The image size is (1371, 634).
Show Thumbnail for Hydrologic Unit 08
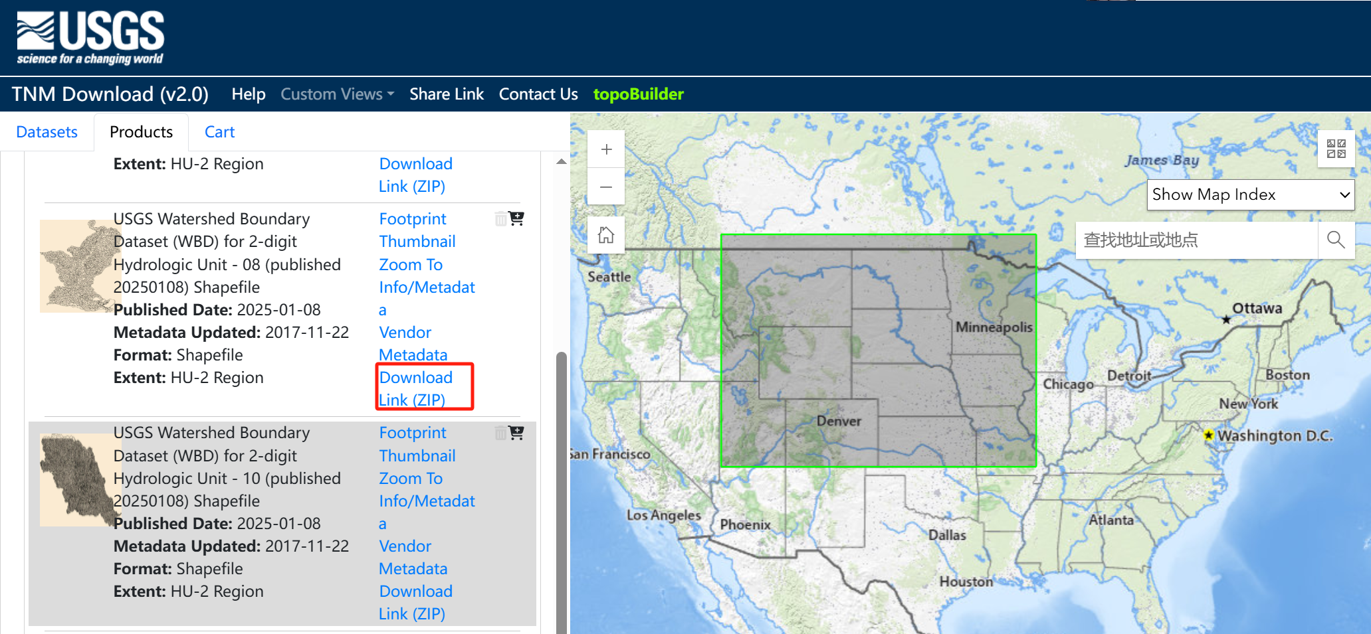coord(417,242)
